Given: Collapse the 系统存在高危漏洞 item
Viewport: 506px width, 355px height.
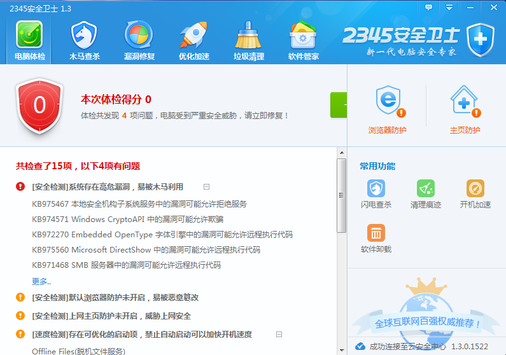Looking at the screenshot, I should [206, 186].
